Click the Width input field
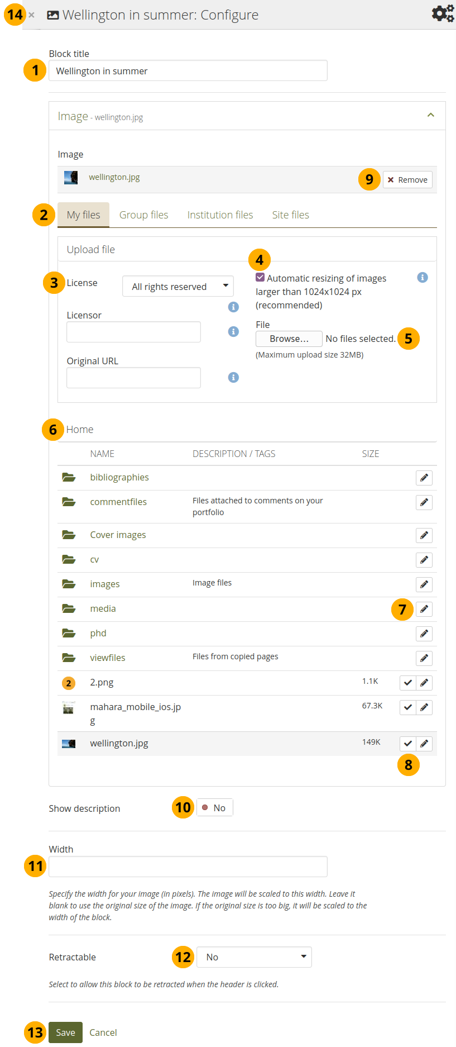Image resolution: width=456 pixels, height=1047 pixels. point(188,867)
